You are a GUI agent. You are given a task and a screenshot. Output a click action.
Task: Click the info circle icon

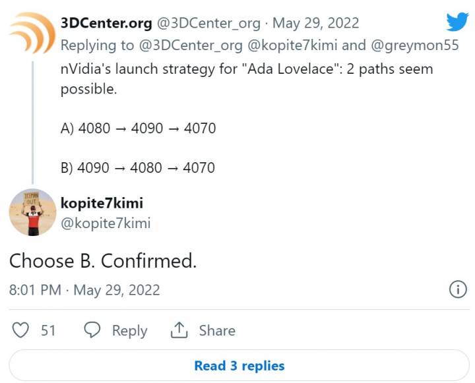tap(458, 289)
